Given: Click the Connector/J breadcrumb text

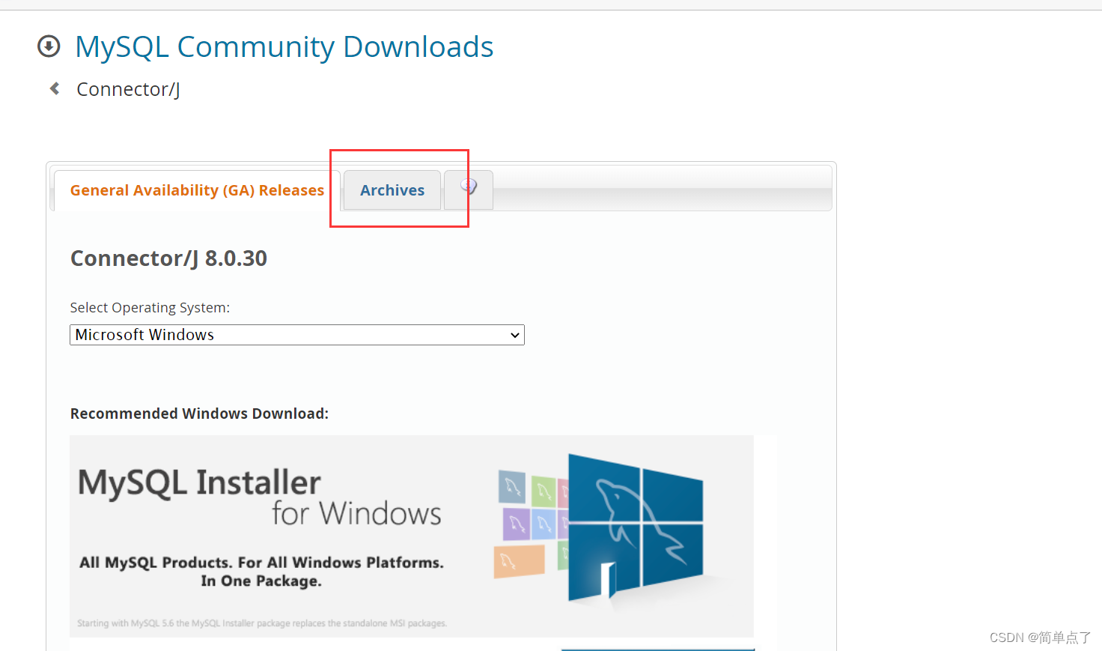Looking at the screenshot, I should click(x=128, y=89).
